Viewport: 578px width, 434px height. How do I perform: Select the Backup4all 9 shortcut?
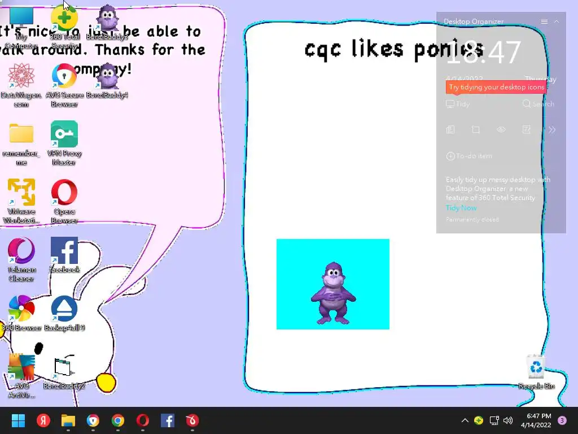[64, 313]
